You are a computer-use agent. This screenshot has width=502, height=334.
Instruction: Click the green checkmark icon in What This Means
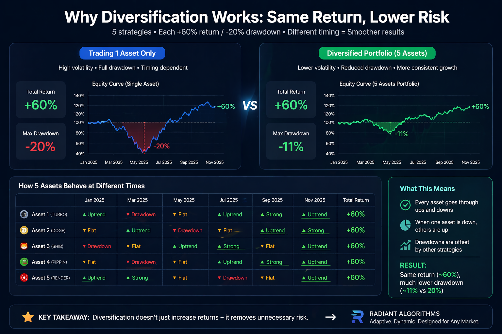click(x=405, y=205)
